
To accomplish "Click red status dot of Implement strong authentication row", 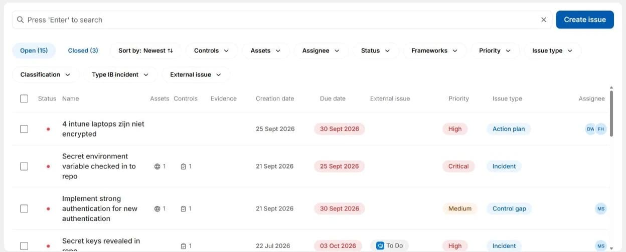I will point(48,209).
